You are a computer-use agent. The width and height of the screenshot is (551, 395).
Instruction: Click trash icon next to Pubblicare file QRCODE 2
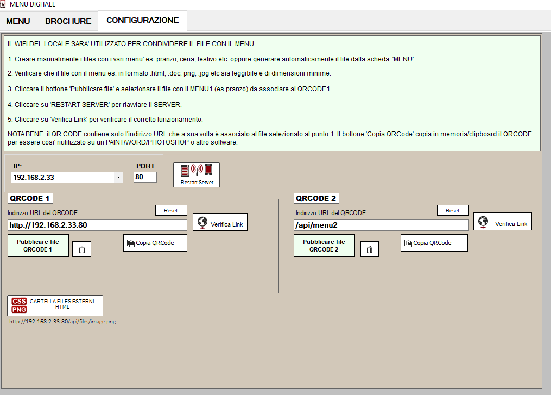click(x=370, y=249)
